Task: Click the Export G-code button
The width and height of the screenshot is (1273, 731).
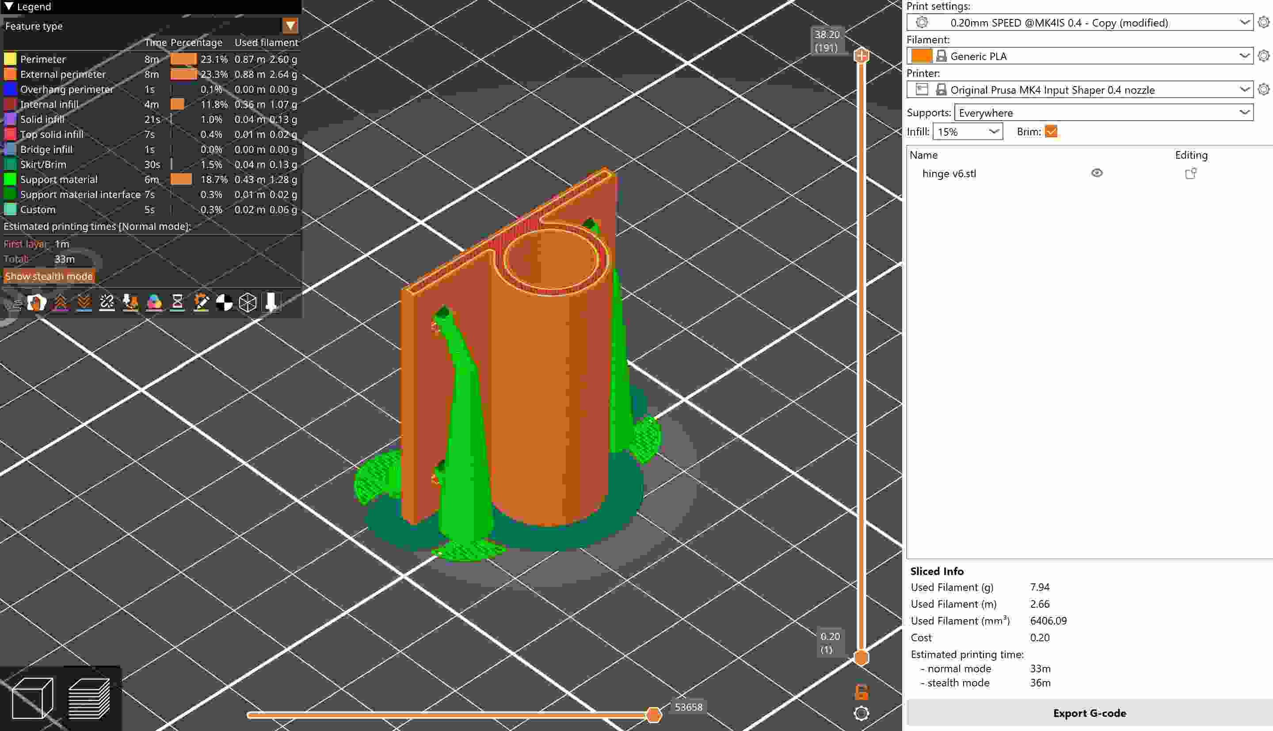Action: [x=1089, y=713]
